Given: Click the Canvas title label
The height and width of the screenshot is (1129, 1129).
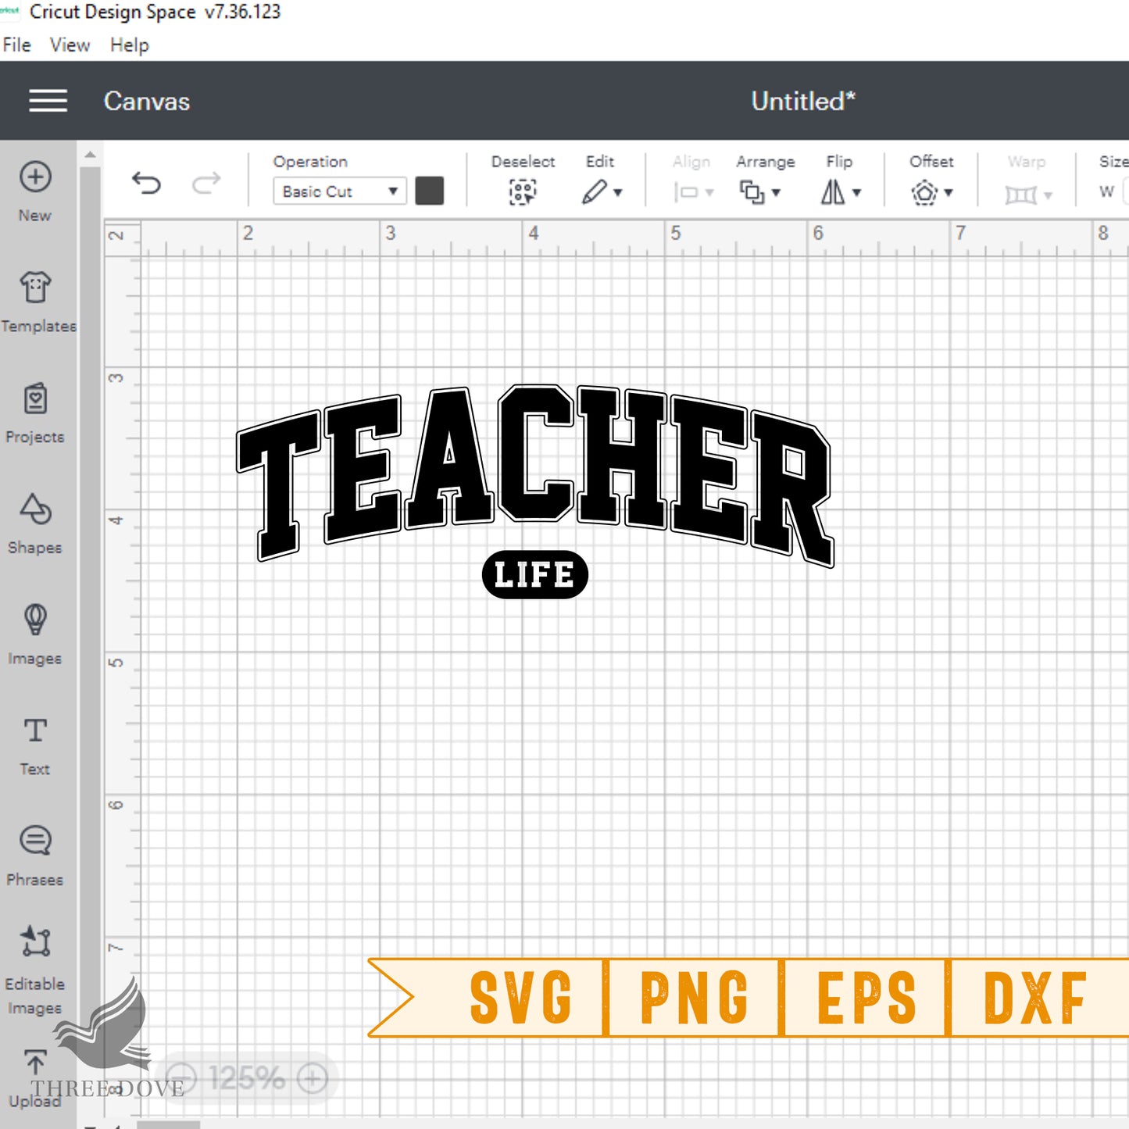Looking at the screenshot, I should tap(147, 102).
